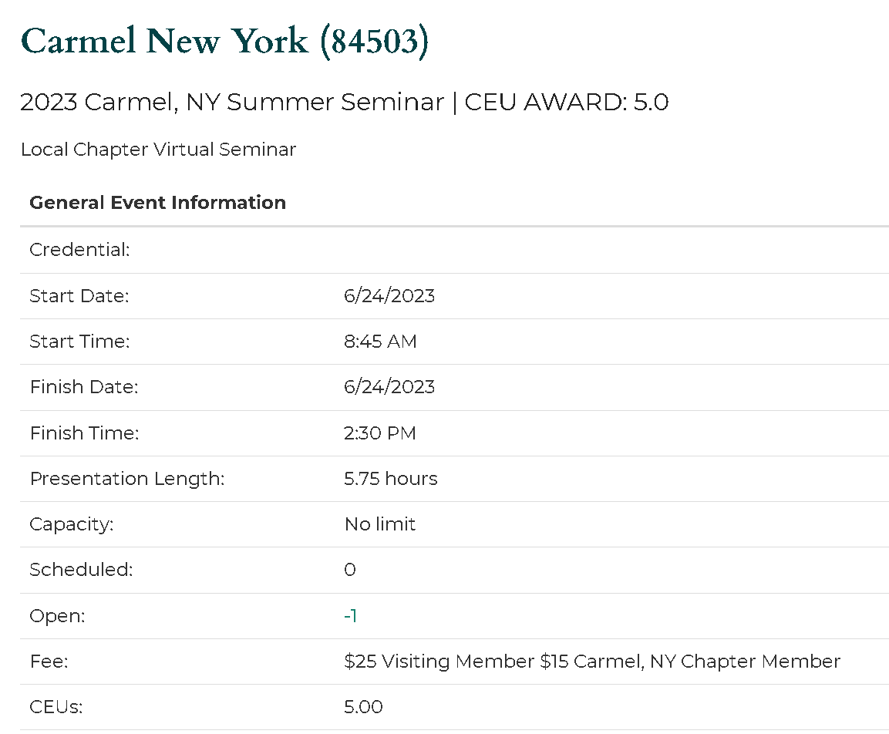The height and width of the screenshot is (734, 889).
Task: Select the Start Time label
Action: [x=79, y=342]
